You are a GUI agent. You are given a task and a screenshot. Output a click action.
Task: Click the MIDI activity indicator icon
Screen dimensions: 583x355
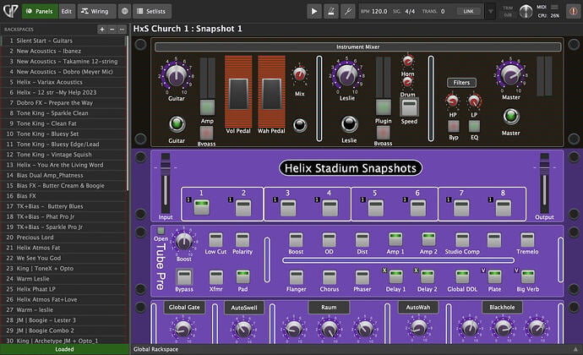pyautogui.click(x=554, y=7)
